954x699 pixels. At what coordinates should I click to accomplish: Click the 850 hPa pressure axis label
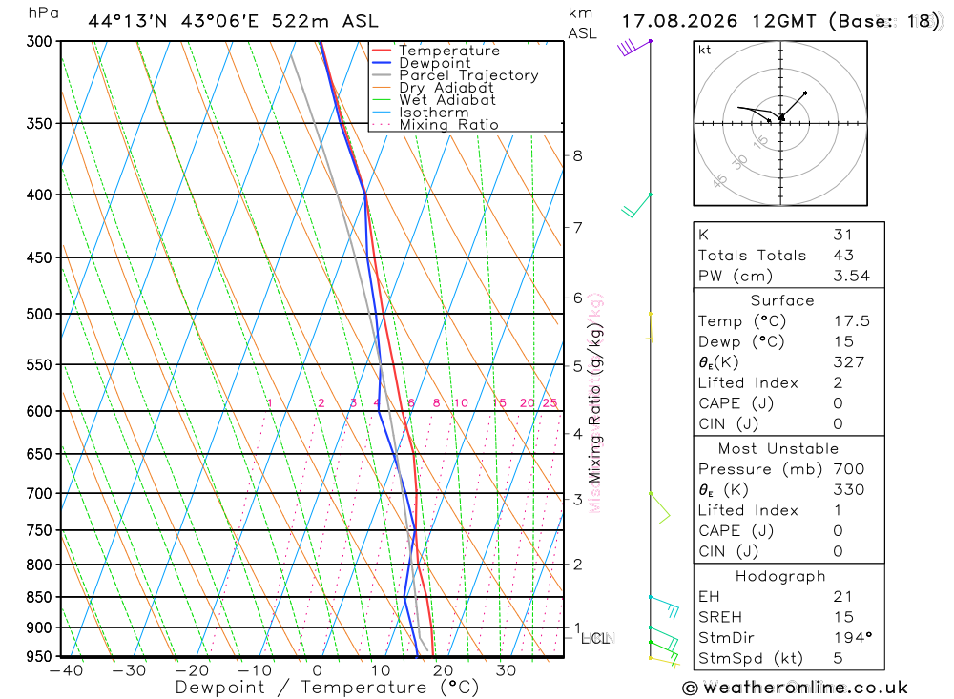pyautogui.click(x=39, y=597)
